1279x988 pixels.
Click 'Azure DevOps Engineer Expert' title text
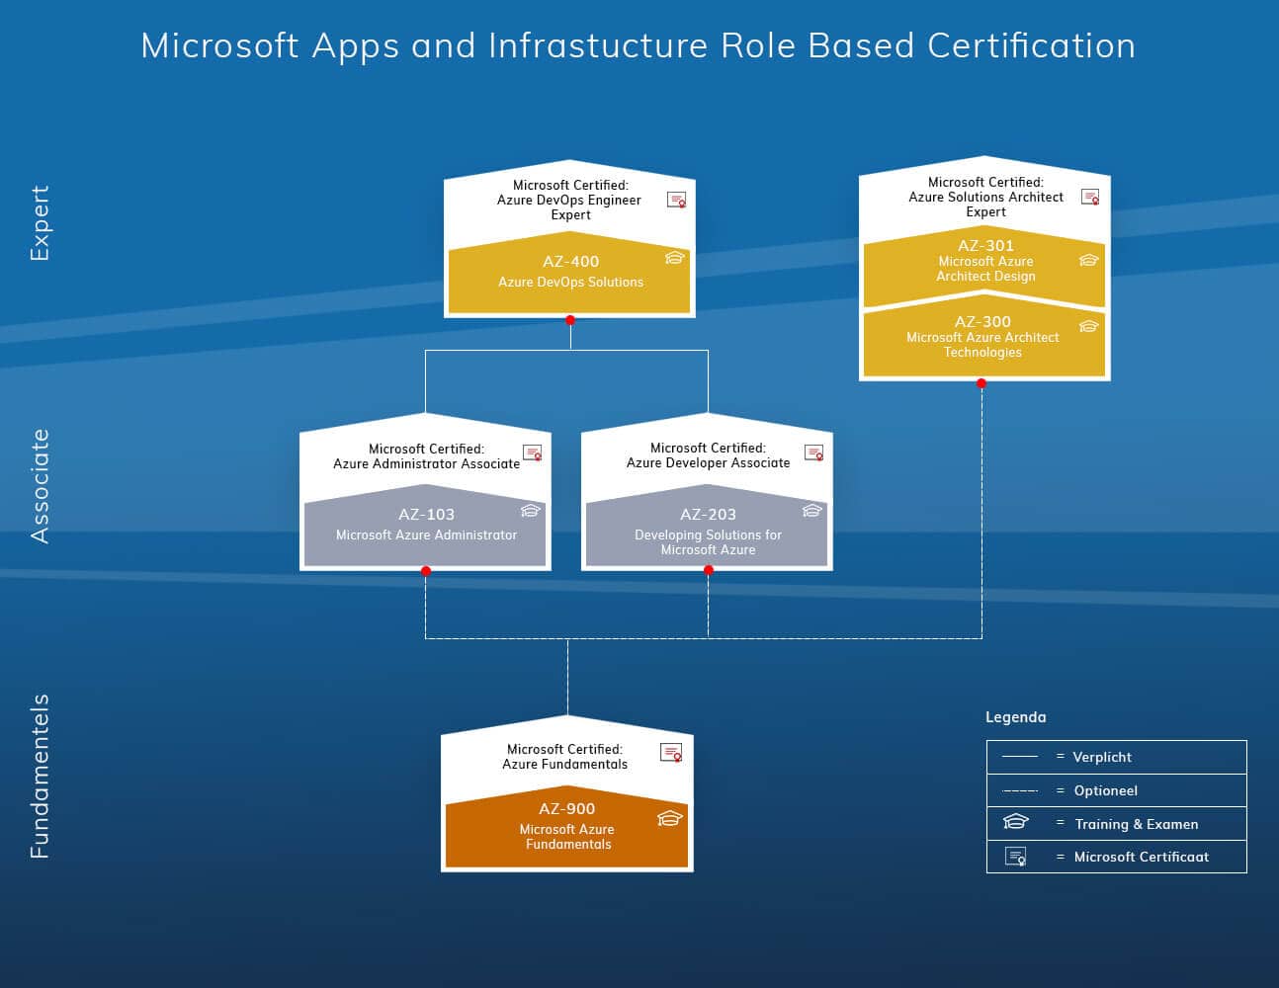point(570,207)
